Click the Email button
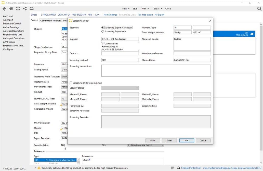 pos(169,140)
